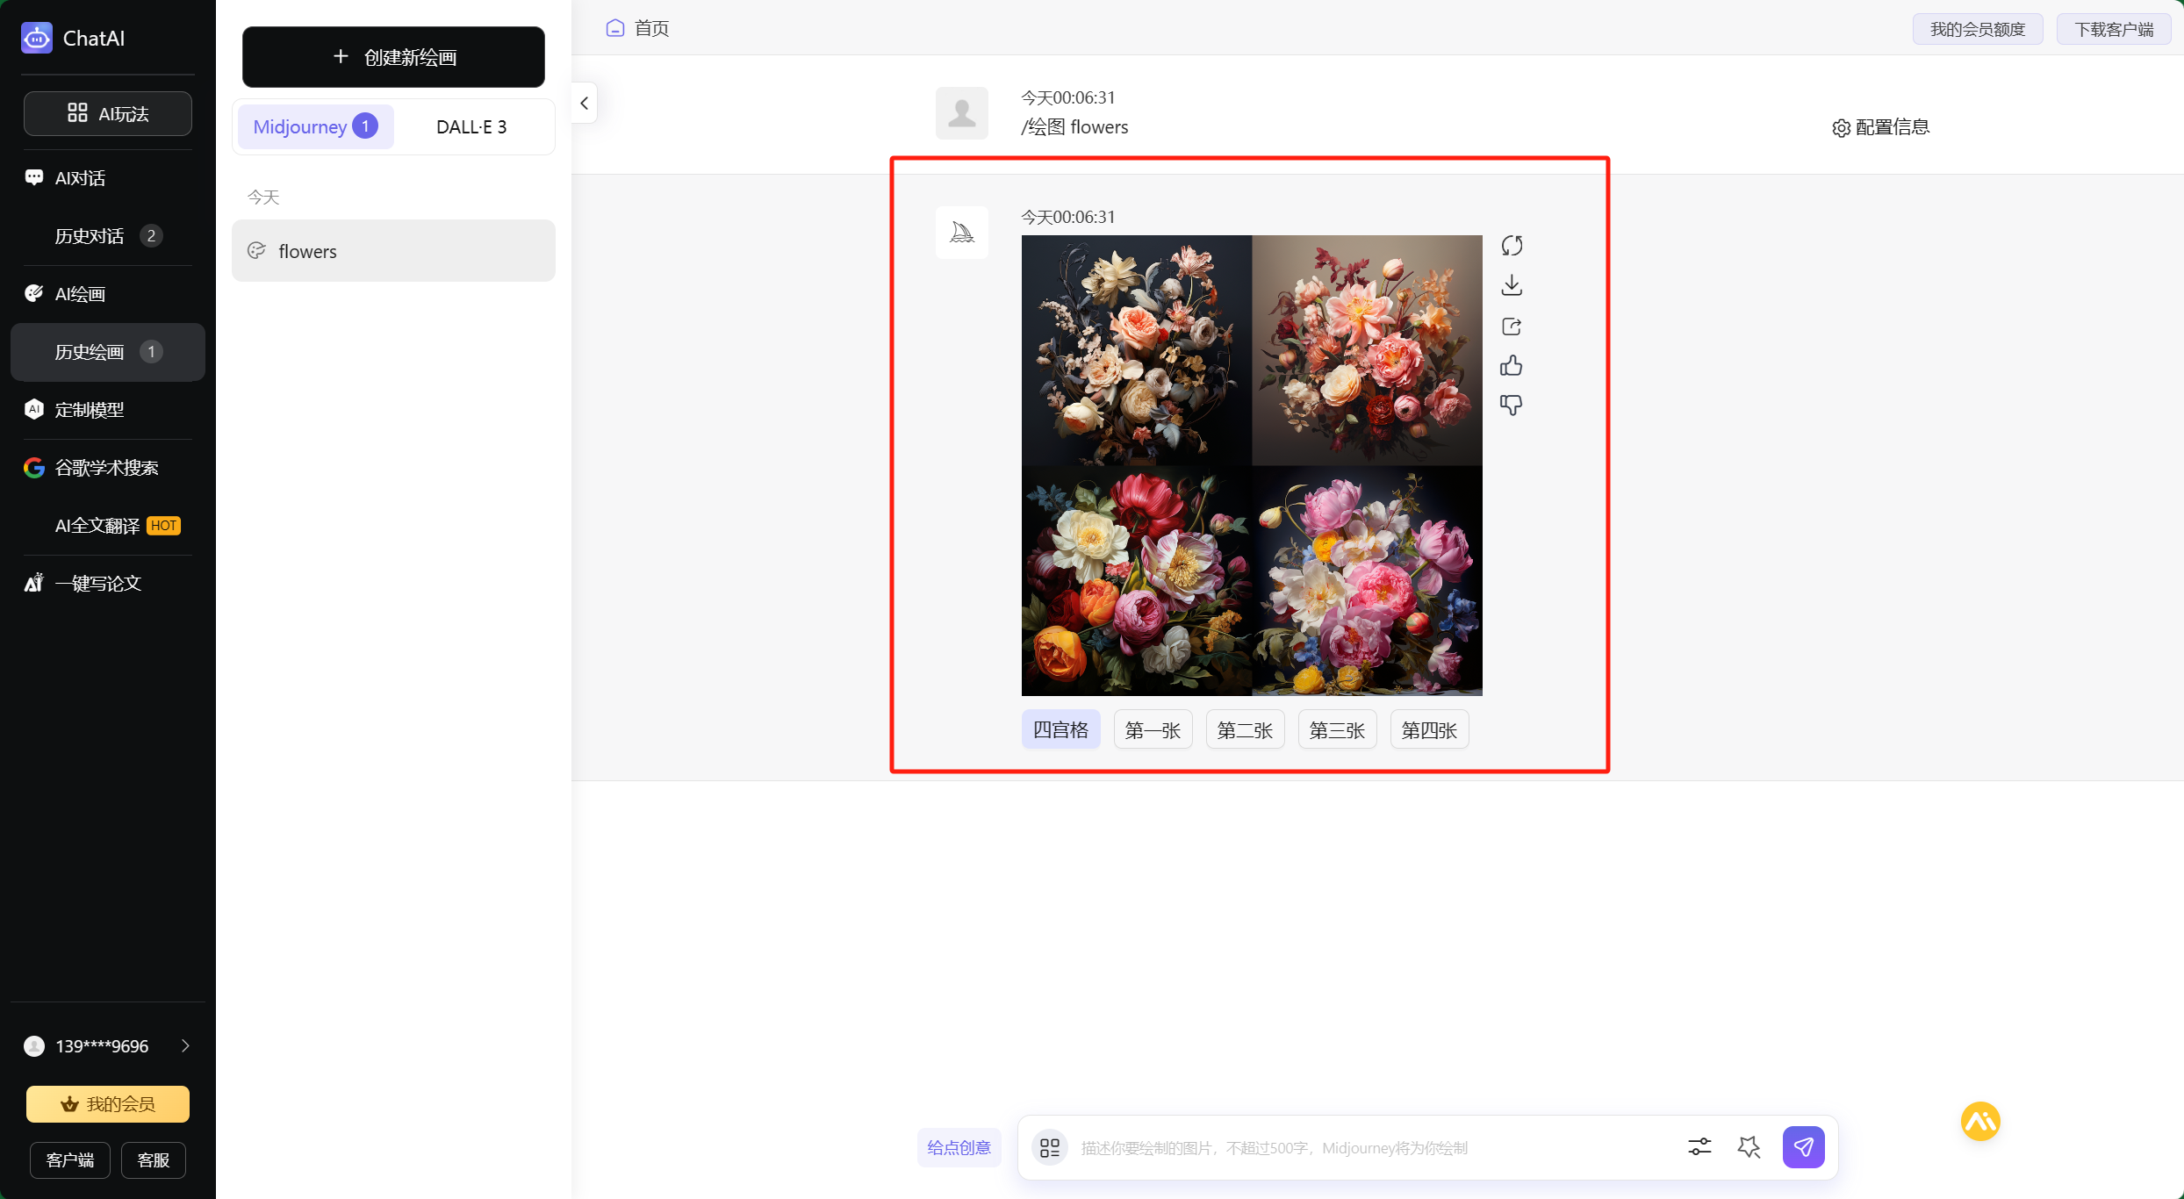Give the image a thumbs down
This screenshot has width=2184, height=1199.
(1512, 405)
